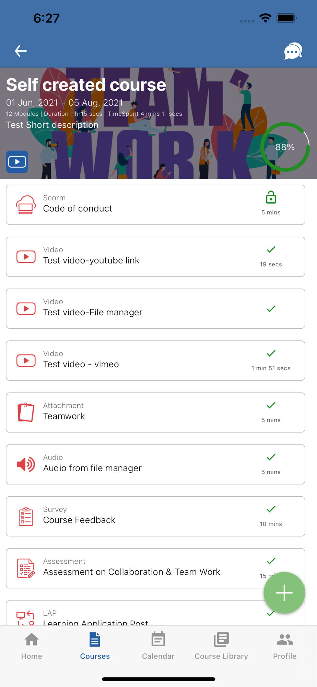Tap the Scorm cloud computer icon

click(26, 205)
